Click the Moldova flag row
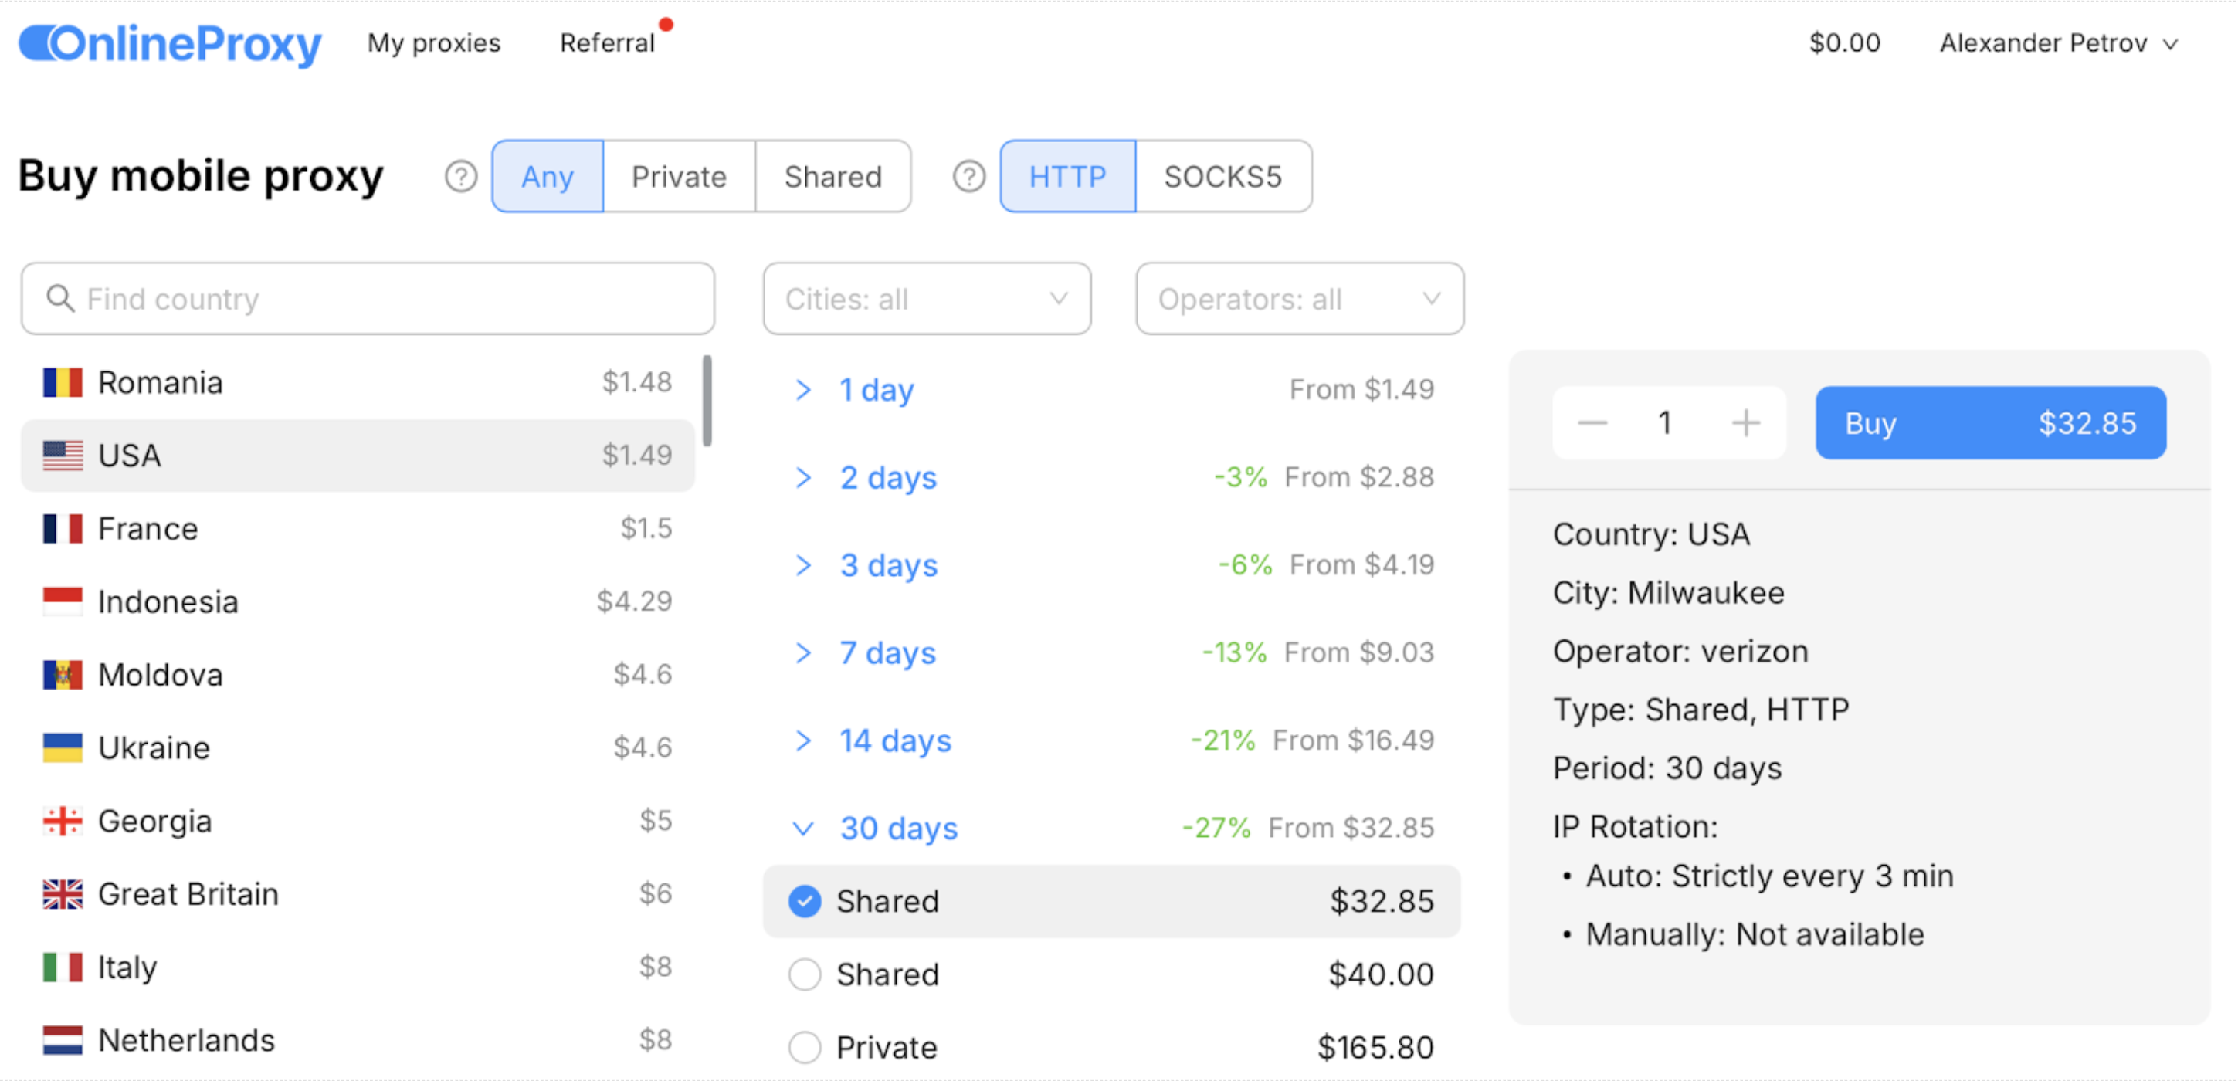The height and width of the screenshot is (1081, 2238). point(63,675)
